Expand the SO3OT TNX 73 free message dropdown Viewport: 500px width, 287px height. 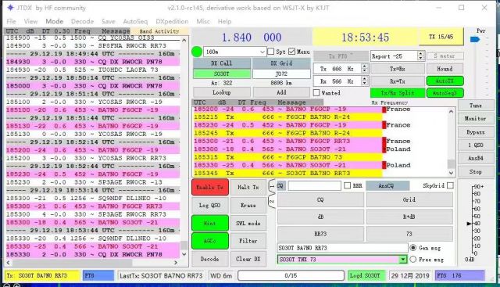(403, 259)
